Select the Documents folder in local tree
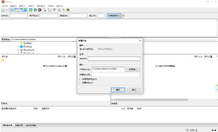 pos(29,50)
